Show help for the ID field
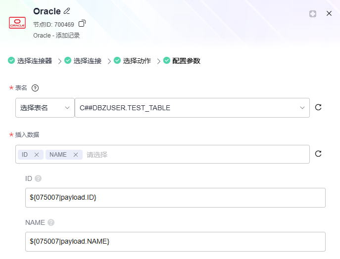 click(x=38, y=178)
